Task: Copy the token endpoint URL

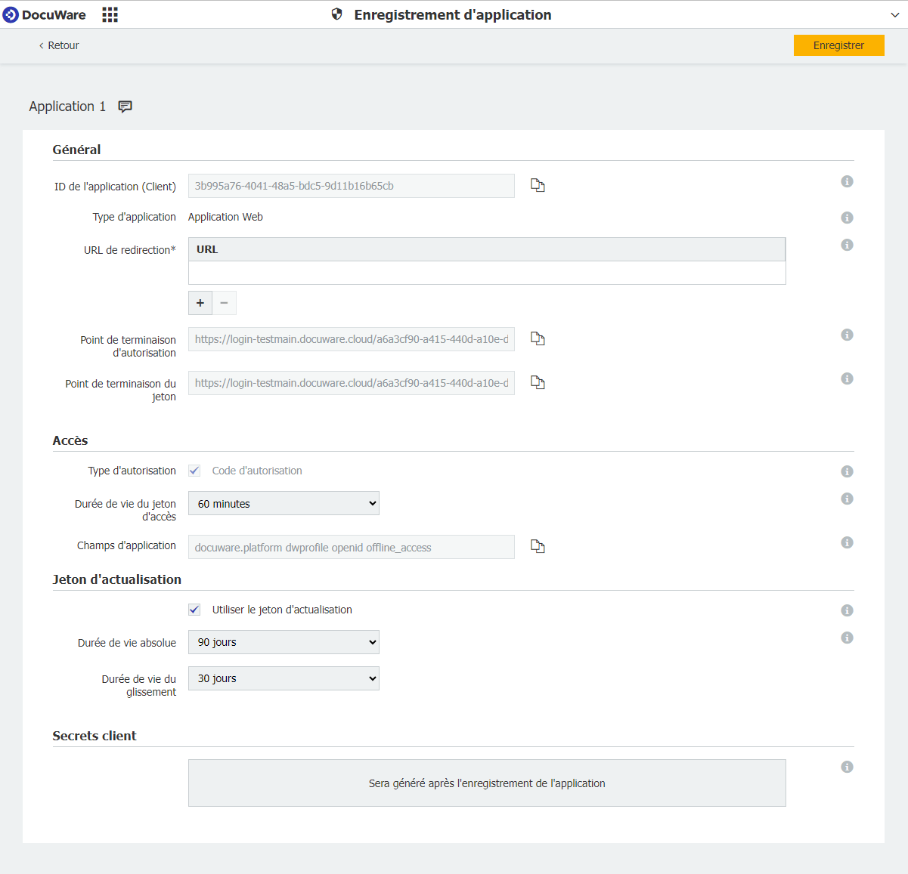Action: 538,383
